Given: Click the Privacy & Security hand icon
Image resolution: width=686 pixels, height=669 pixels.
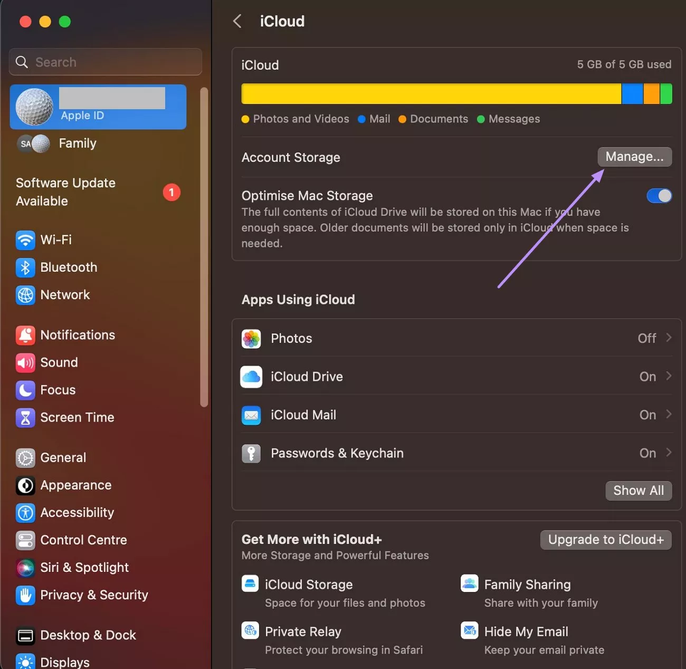Looking at the screenshot, I should (x=25, y=595).
